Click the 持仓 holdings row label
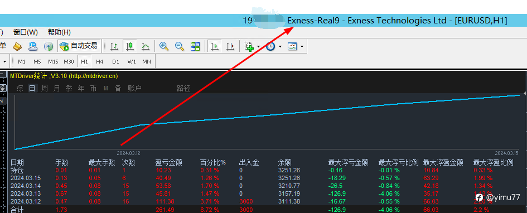The width and height of the screenshot is (527, 213). 17,170
